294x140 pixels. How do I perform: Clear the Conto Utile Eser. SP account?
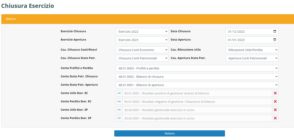click(275, 110)
